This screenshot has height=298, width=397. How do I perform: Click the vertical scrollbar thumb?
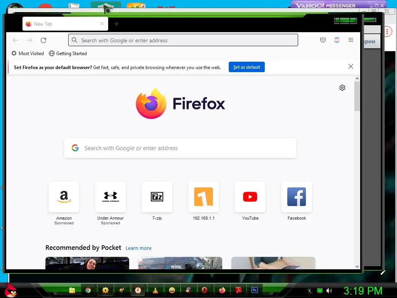[x=357, y=96]
